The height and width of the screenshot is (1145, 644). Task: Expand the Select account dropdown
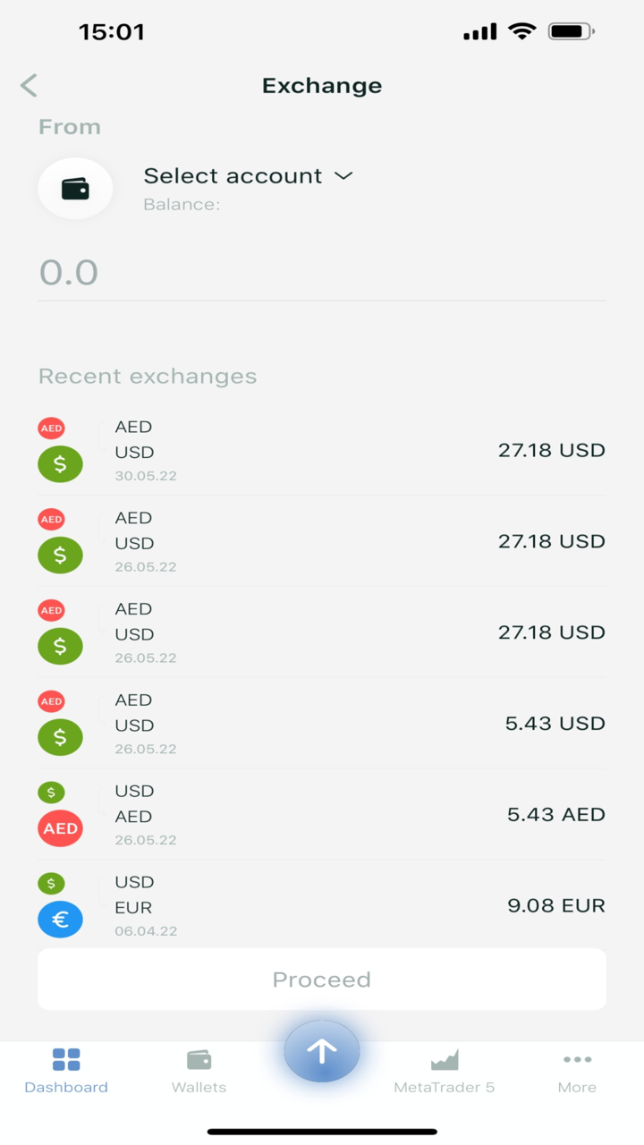pos(233,176)
